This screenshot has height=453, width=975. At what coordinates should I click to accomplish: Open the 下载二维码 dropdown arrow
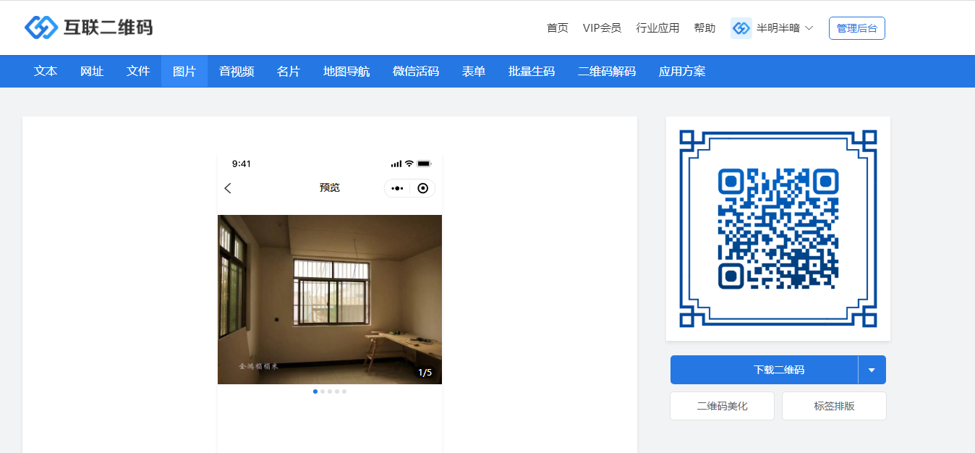pyautogui.click(x=872, y=370)
